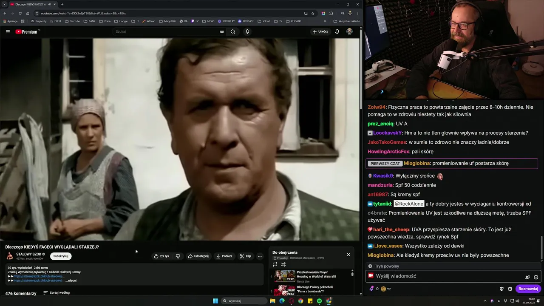This screenshot has width=544, height=306.
Task: Dislike the video with thumbs down
Action: 178,256
